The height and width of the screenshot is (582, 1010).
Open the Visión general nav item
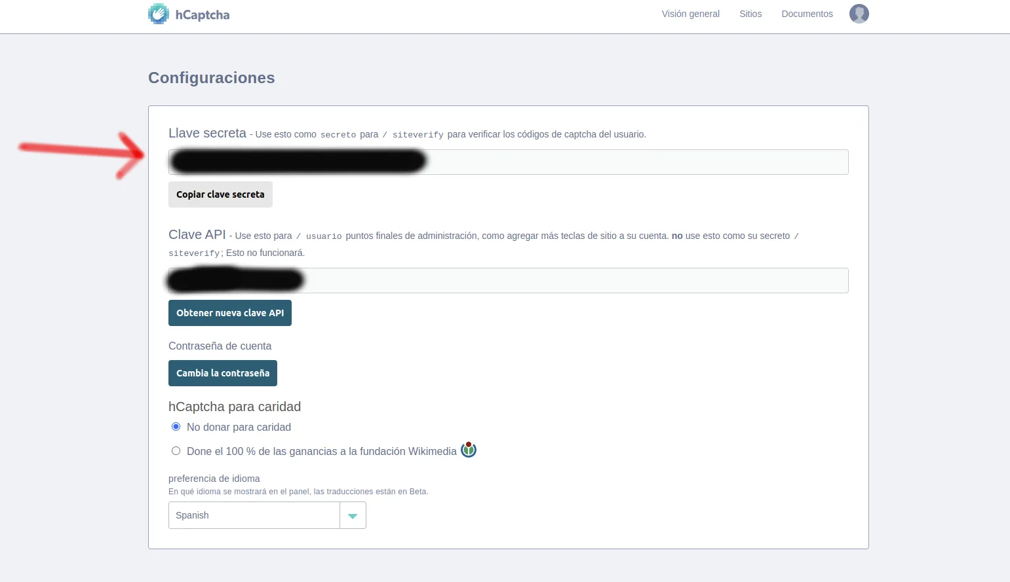click(x=690, y=14)
